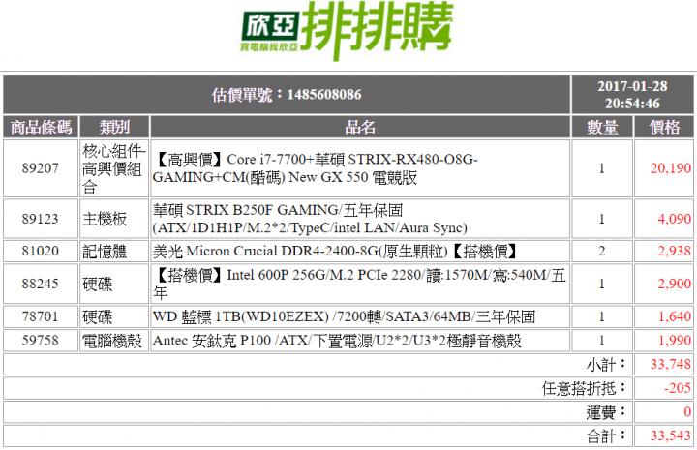This screenshot has width=697, height=450.
Task: Click quantity 1 in WD 1TB row
Action: [x=602, y=316]
